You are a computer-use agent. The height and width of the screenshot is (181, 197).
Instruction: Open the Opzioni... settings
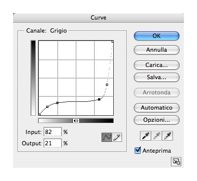click(x=156, y=120)
